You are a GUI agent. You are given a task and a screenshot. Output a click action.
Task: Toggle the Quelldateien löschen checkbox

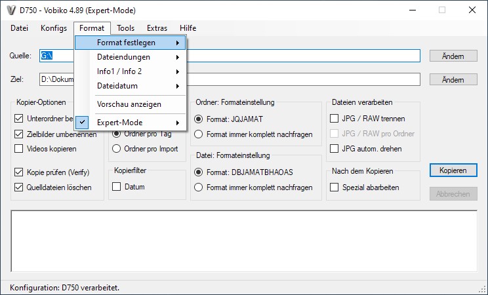[18, 187]
